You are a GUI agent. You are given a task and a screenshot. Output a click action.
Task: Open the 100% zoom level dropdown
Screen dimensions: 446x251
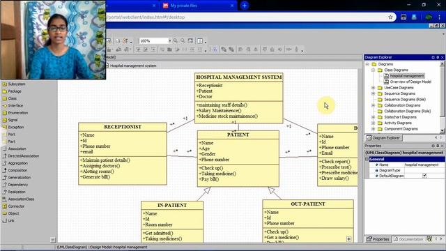pyautogui.click(x=169, y=41)
